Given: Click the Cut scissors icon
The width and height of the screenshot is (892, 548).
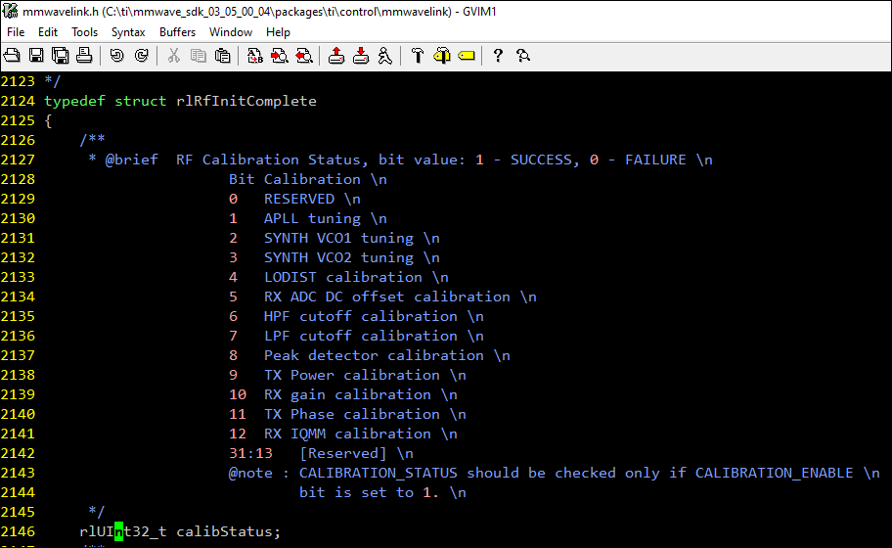Looking at the screenshot, I should 173,55.
